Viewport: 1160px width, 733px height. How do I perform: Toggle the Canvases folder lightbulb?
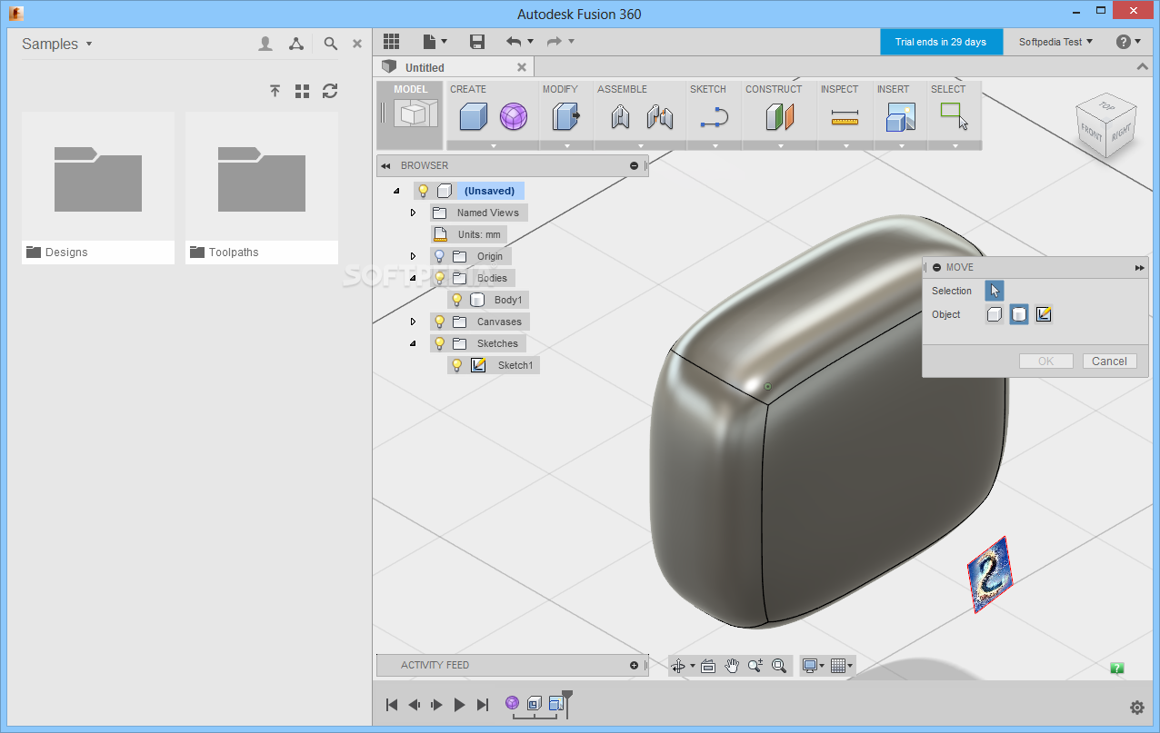point(439,322)
